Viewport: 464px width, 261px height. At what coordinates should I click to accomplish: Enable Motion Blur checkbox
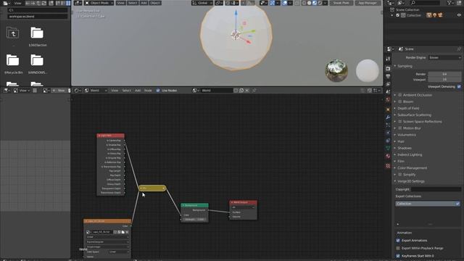[x=399, y=128]
